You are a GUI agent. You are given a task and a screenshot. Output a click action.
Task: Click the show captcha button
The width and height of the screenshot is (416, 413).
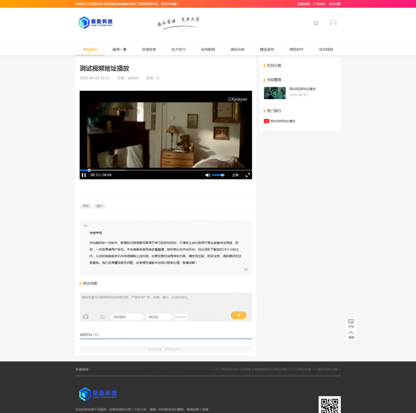(181, 317)
